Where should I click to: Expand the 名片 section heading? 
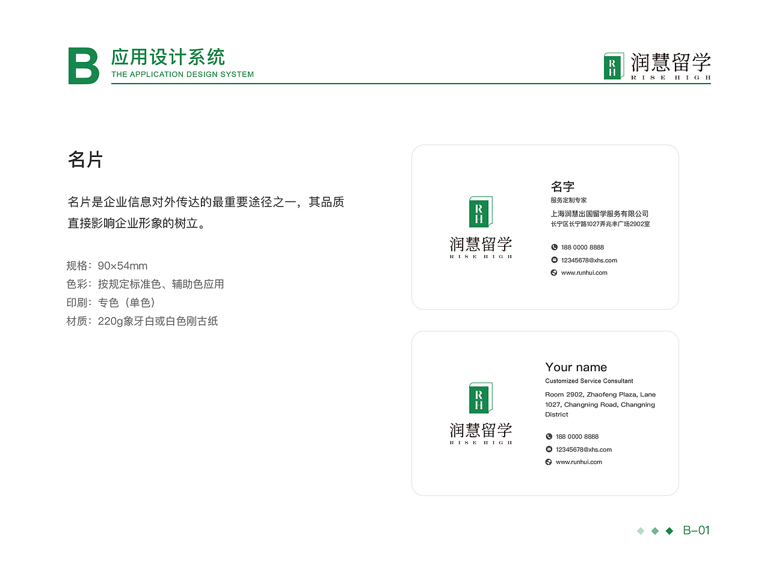[x=86, y=160]
